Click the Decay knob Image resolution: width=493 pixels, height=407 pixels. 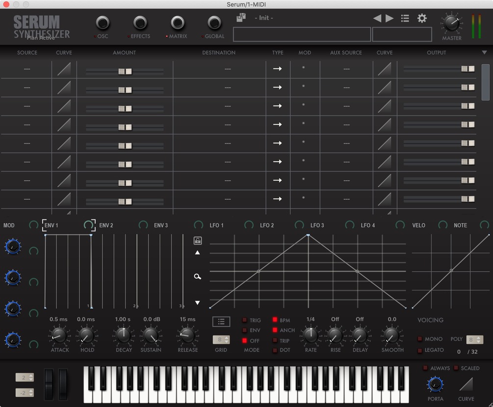pyautogui.click(x=123, y=336)
